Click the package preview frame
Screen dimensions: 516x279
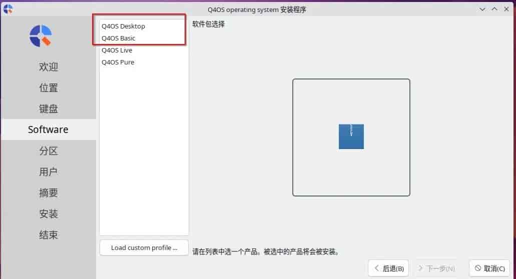[x=351, y=137]
